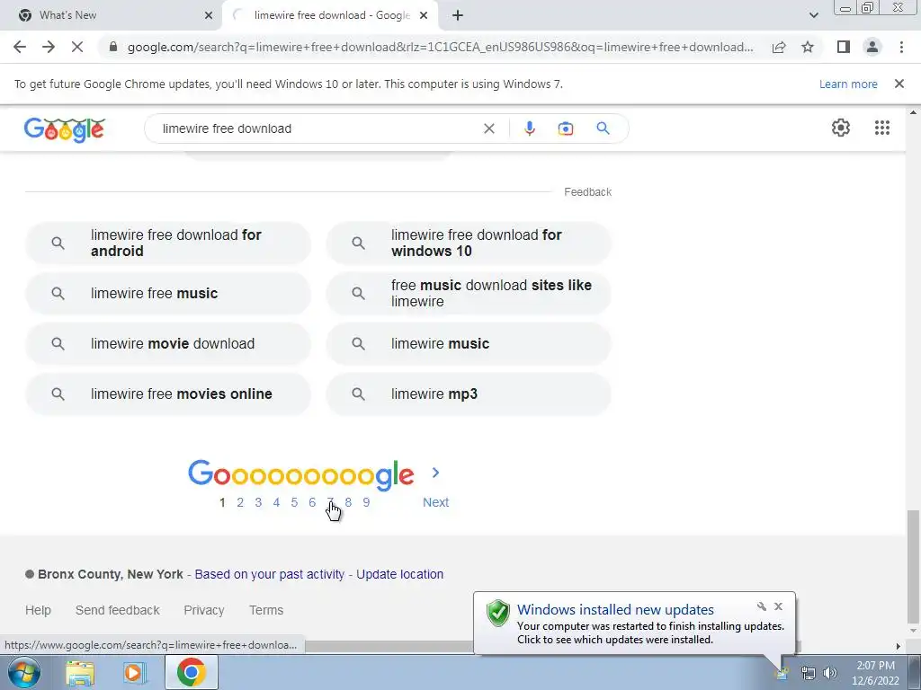Open the Terms footer link

pyautogui.click(x=266, y=610)
